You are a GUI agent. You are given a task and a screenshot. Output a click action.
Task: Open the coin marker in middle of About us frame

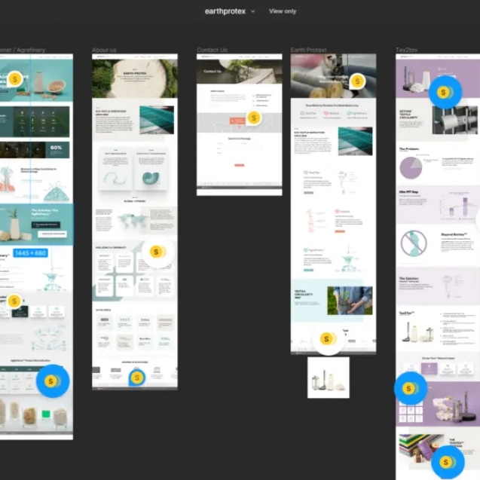pos(156,252)
